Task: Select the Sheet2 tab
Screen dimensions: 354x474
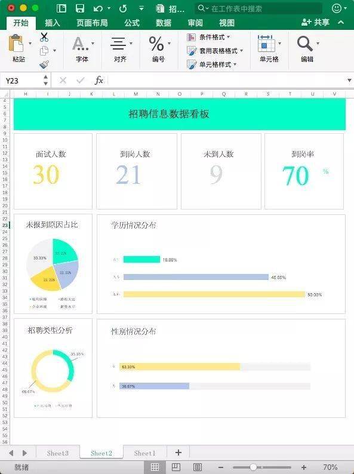Action: pos(101,453)
